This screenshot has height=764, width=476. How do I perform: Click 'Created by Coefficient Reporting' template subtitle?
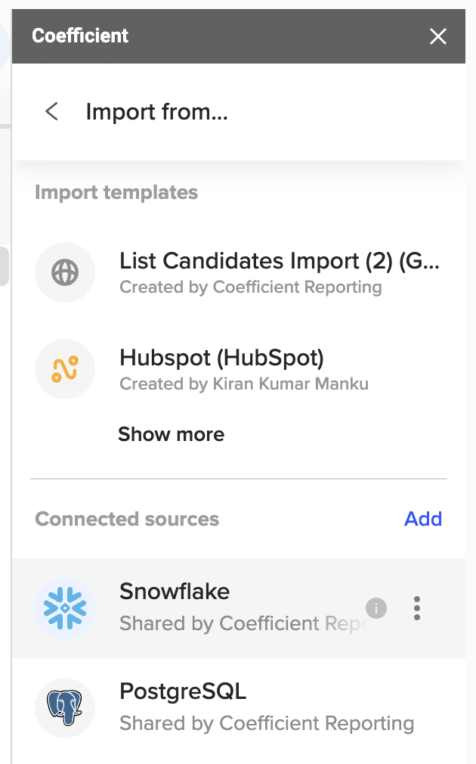coord(251,287)
